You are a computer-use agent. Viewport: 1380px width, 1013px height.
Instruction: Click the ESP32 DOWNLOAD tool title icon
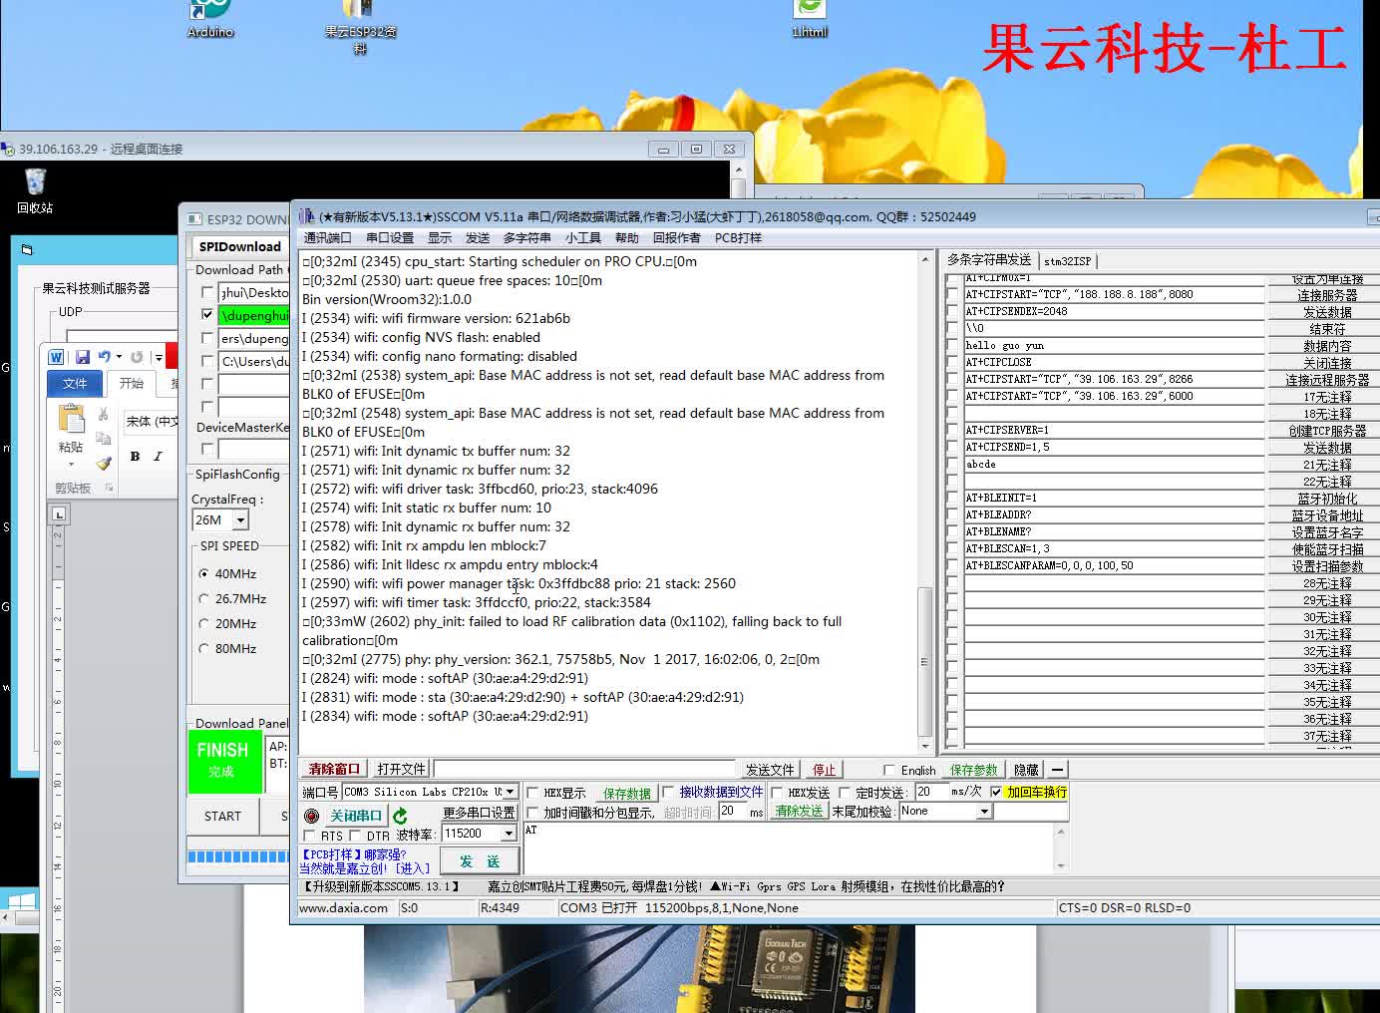point(194,219)
